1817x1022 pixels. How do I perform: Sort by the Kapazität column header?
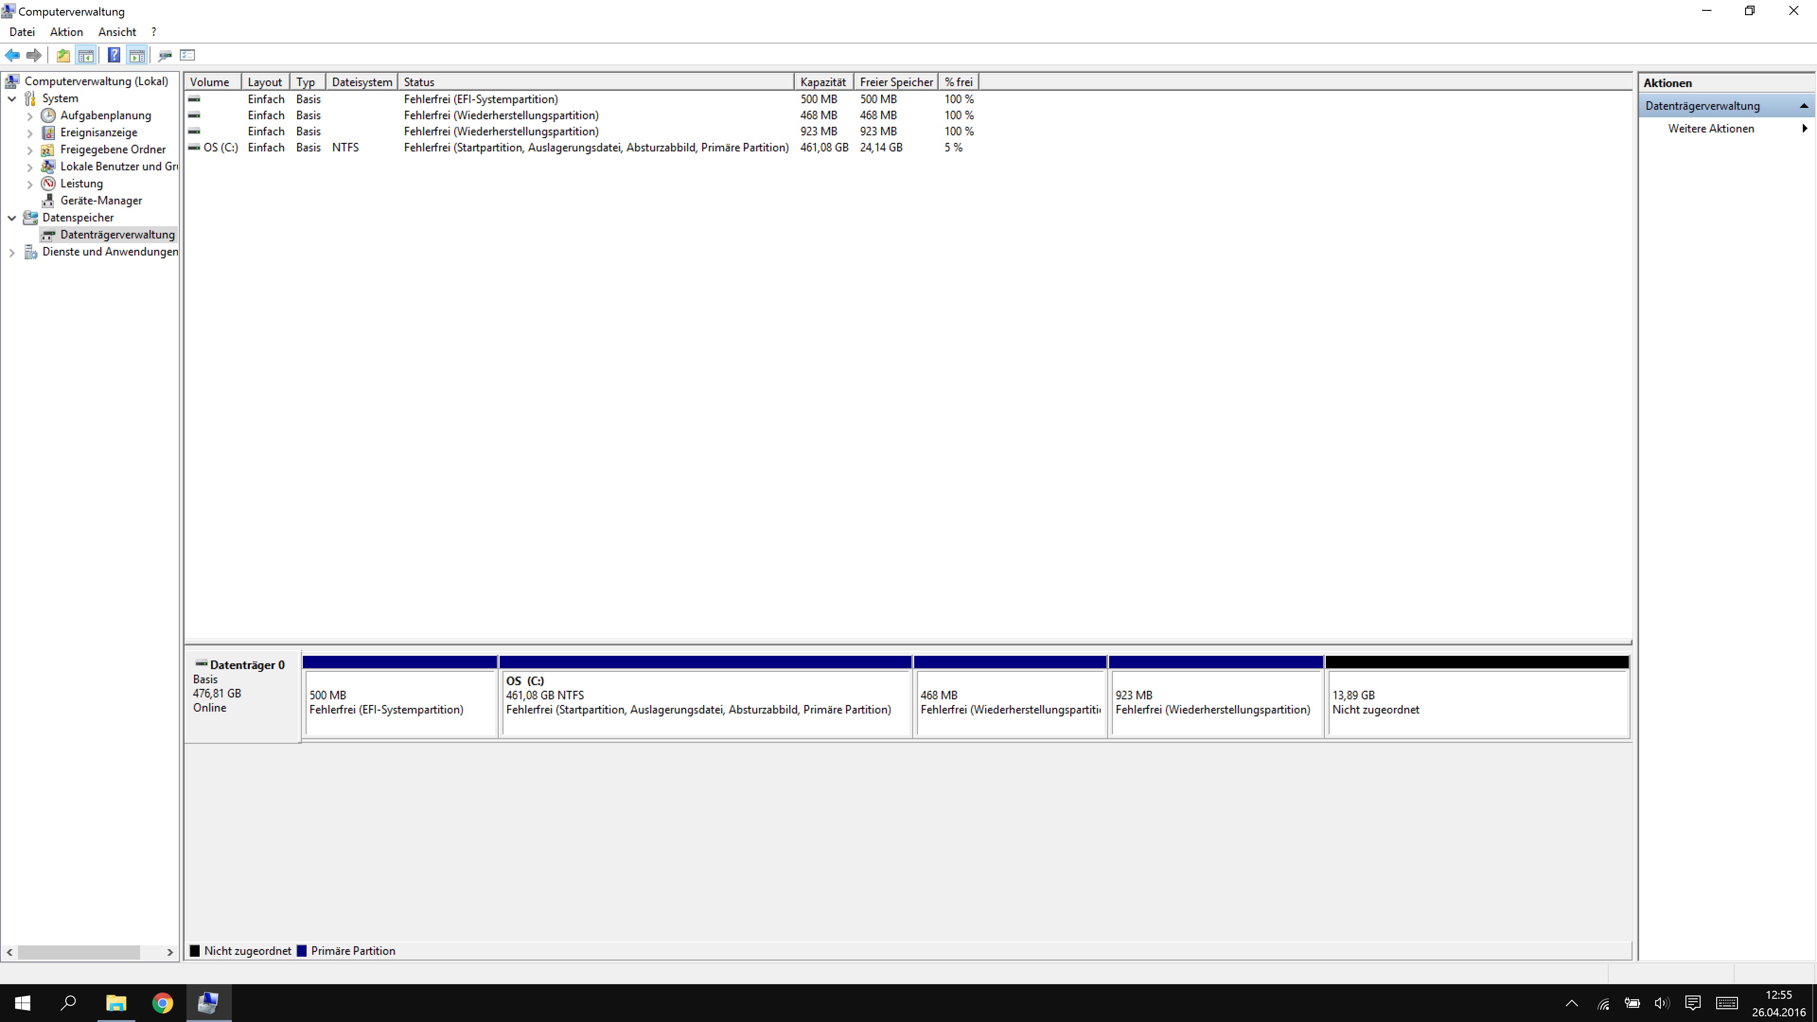824,82
